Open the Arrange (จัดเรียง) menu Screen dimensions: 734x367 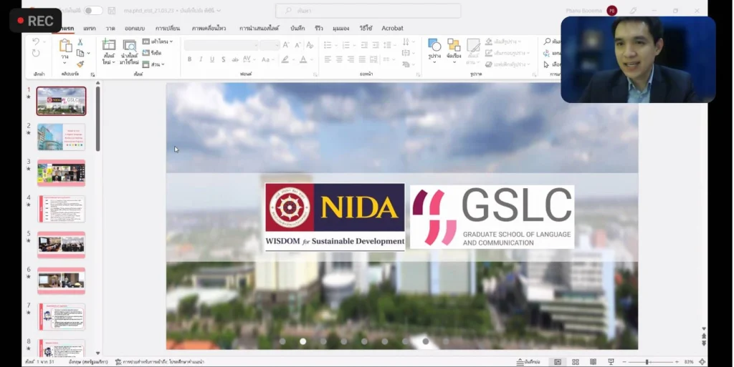(x=454, y=50)
